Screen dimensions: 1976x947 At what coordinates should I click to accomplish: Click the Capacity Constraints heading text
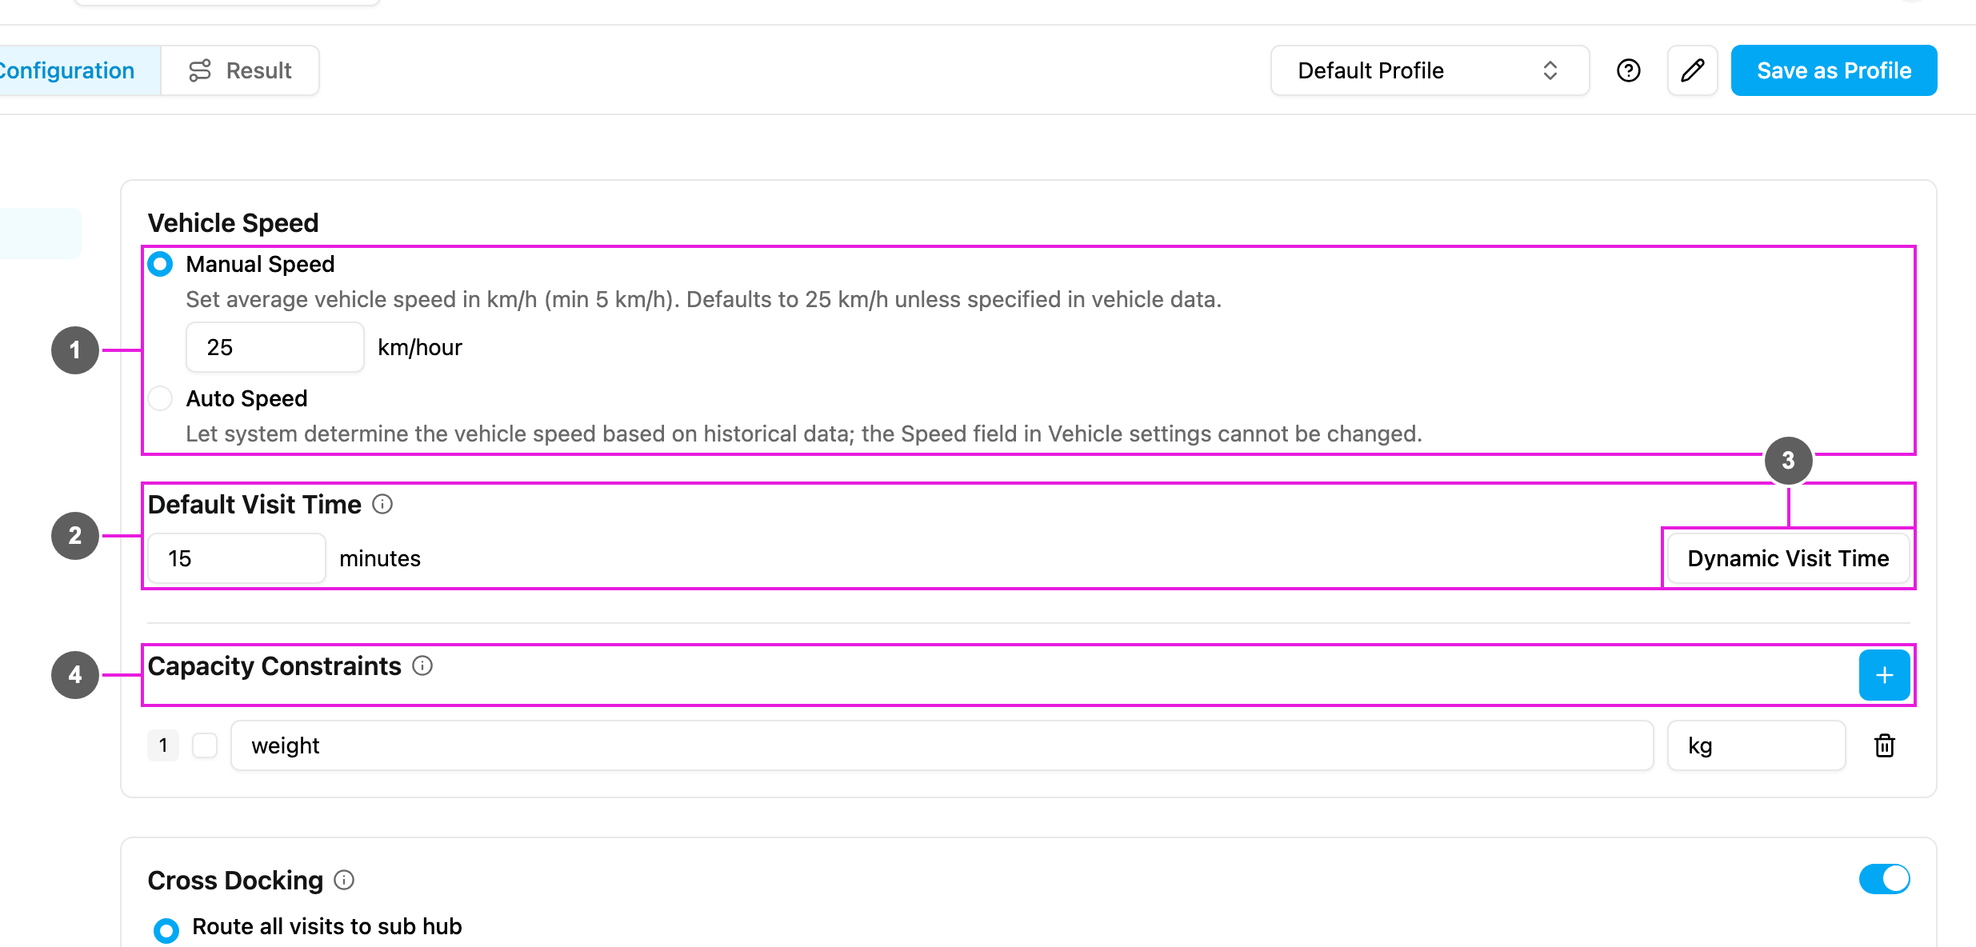pyautogui.click(x=274, y=665)
